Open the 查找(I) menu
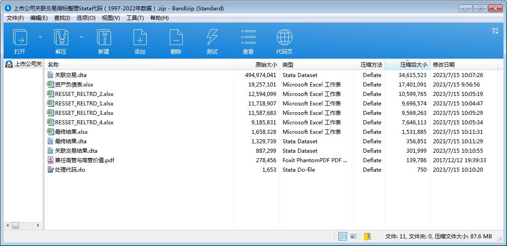This screenshot has width=507, height=246. [x=62, y=18]
